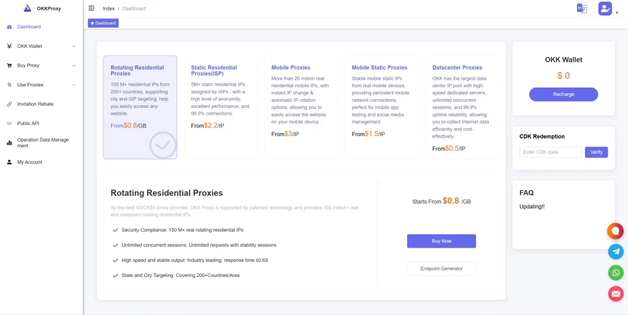Viewport: 628px width, 315px height.
Task: Switch to the Dashboard tab
Action: (103, 23)
